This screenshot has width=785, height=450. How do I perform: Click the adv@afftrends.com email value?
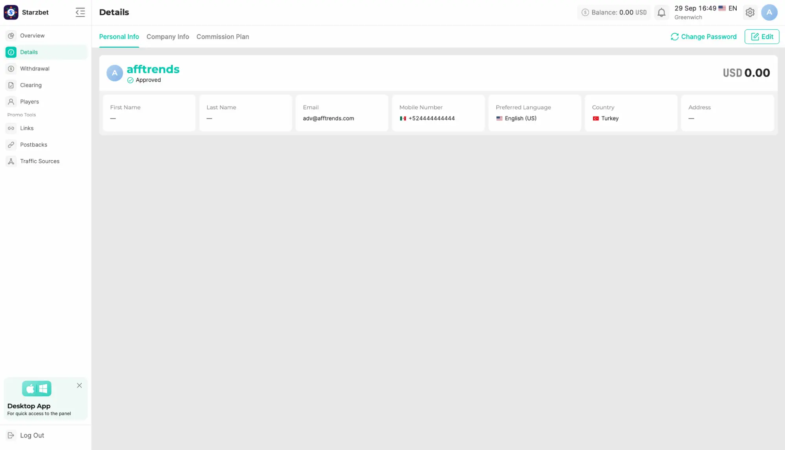(328, 118)
